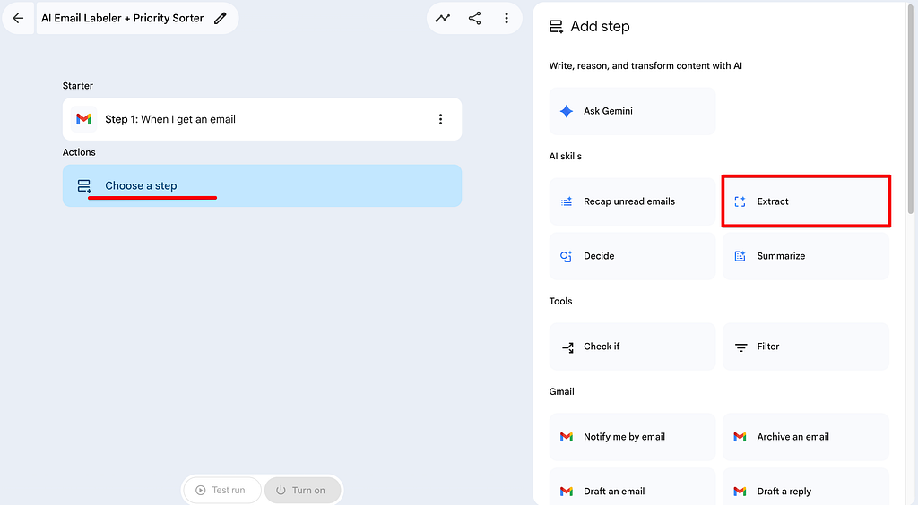
Task: Open the activity graph icon
Action: click(443, 18)
